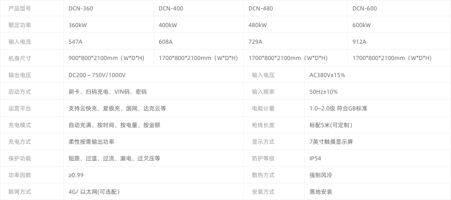Click the 50Hz±10% input frequency cell
Screen dimensions: 451x200
(323, 92)
